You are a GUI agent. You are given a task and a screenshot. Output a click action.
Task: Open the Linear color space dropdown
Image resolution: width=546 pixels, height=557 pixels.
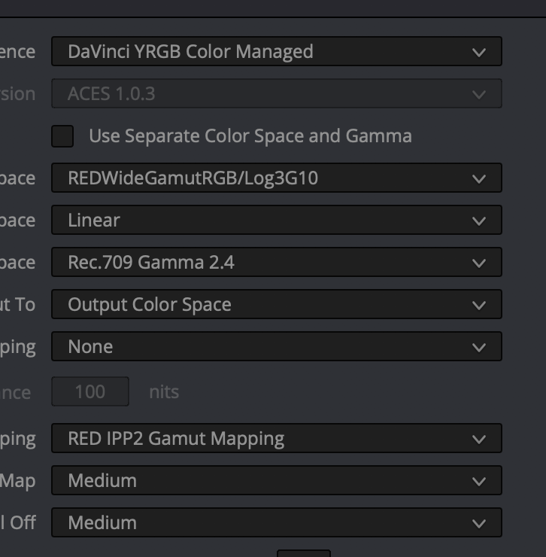coord(277,220)
